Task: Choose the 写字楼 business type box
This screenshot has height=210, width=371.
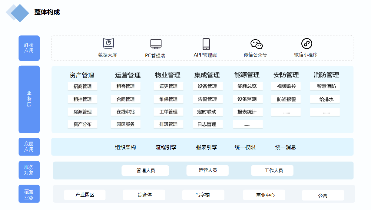Action: click(x=203, y=195)
